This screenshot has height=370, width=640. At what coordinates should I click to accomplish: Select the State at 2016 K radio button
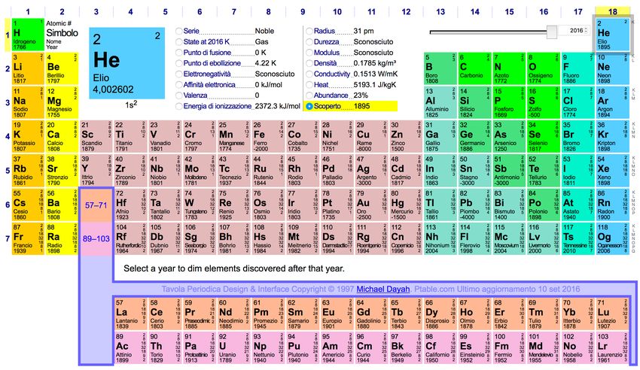coord(178,41)
